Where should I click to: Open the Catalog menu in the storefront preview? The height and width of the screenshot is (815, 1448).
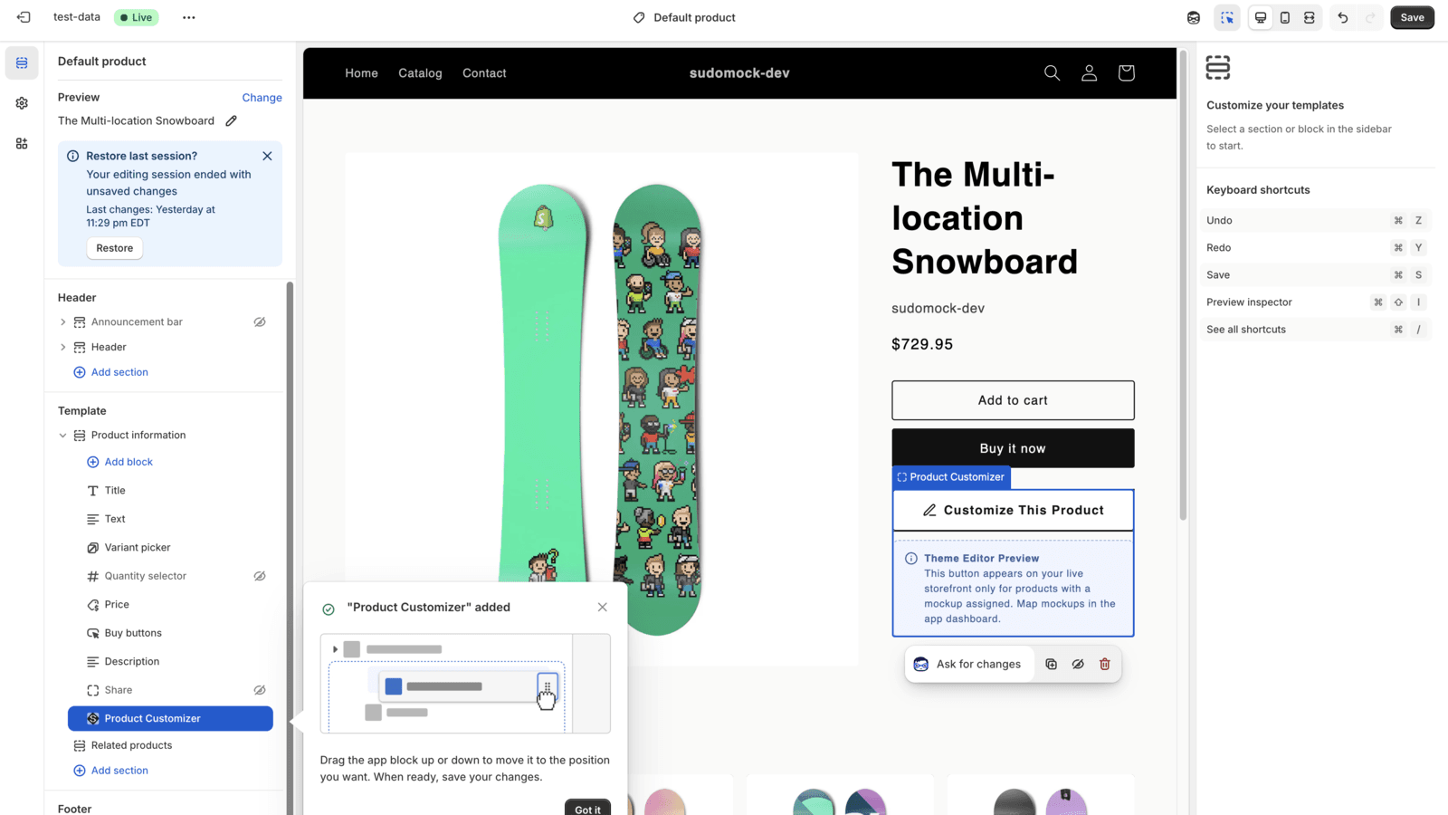point(419,72)
